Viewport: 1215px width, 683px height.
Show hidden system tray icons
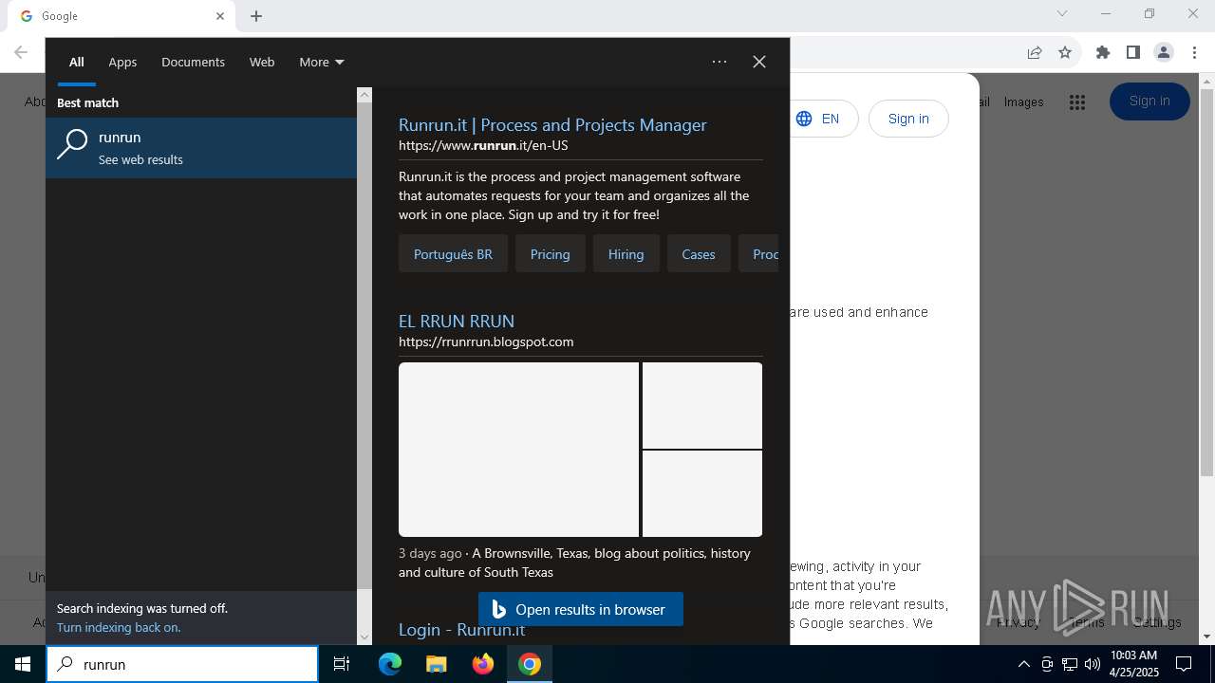pos(1023,664)
